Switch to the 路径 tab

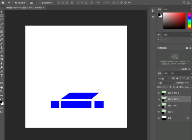(173, 74)
